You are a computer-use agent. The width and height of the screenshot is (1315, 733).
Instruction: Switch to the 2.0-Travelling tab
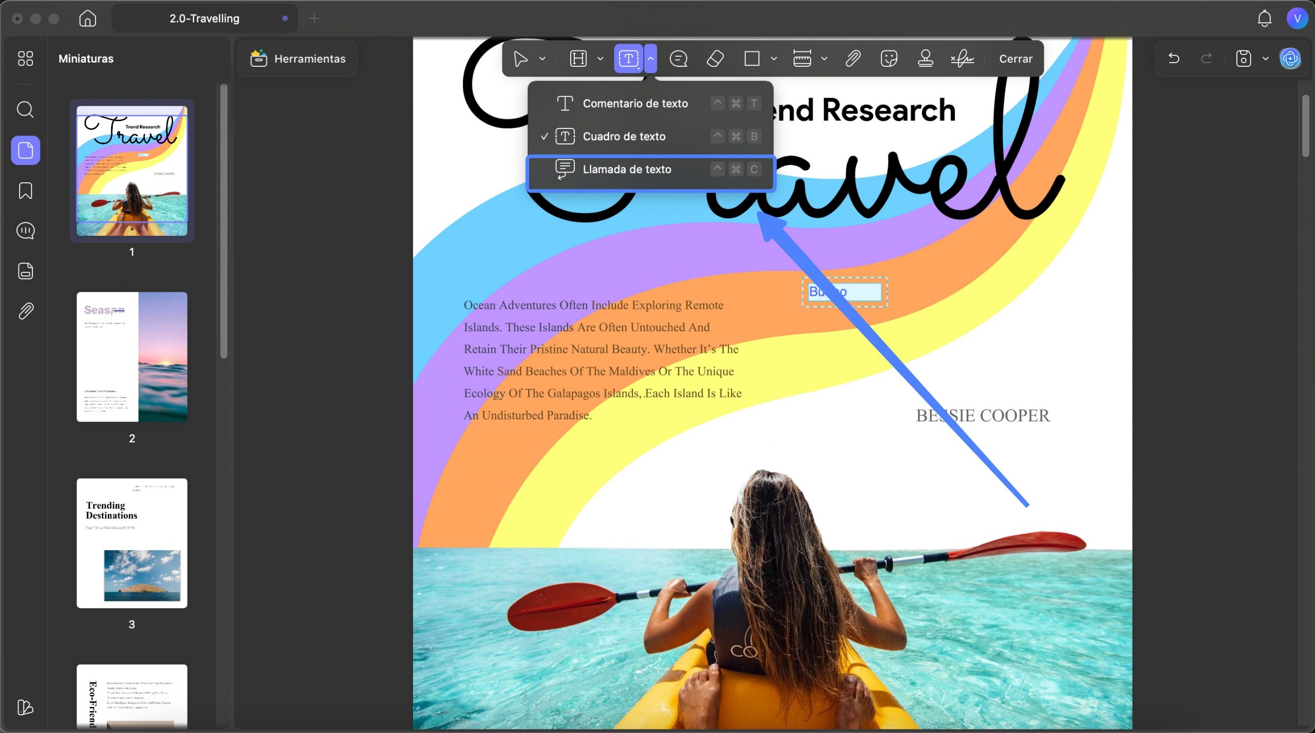(x=204, y=18)
